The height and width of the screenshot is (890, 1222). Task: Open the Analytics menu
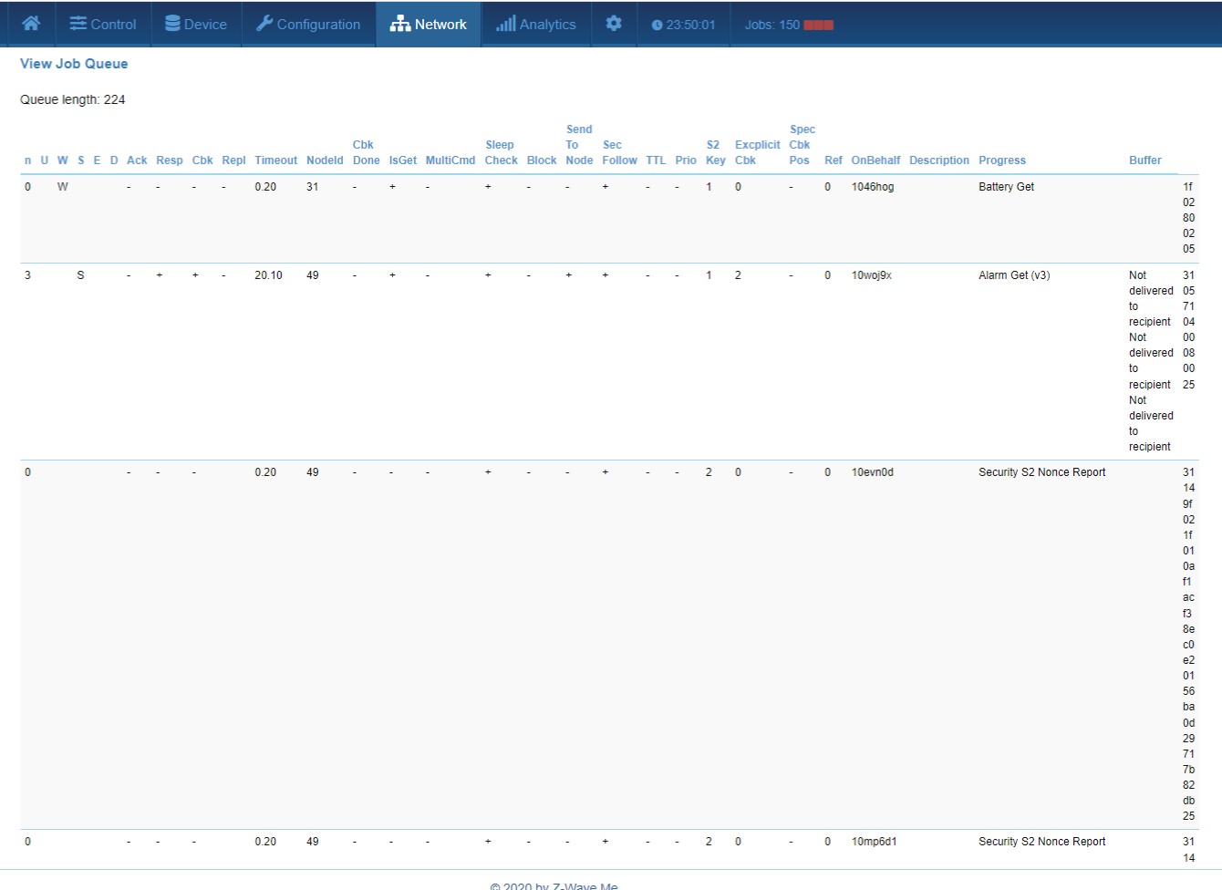(x=536, y=24)
